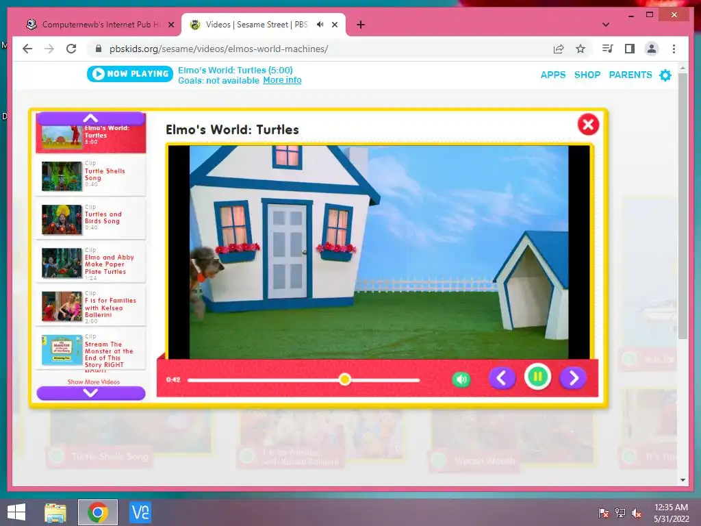Open the tab search dropdown
This screenshot has height=526, width=701.
point(606,25)
